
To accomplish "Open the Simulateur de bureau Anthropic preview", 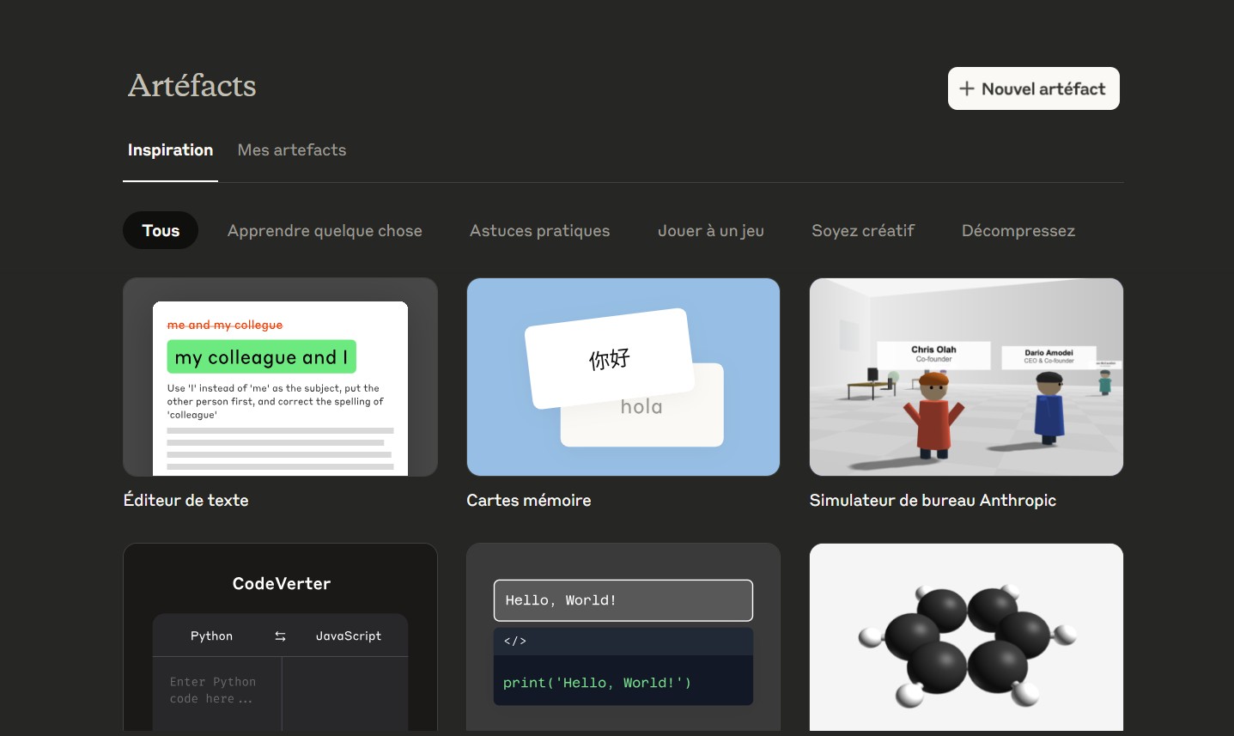I will (966, 377).
